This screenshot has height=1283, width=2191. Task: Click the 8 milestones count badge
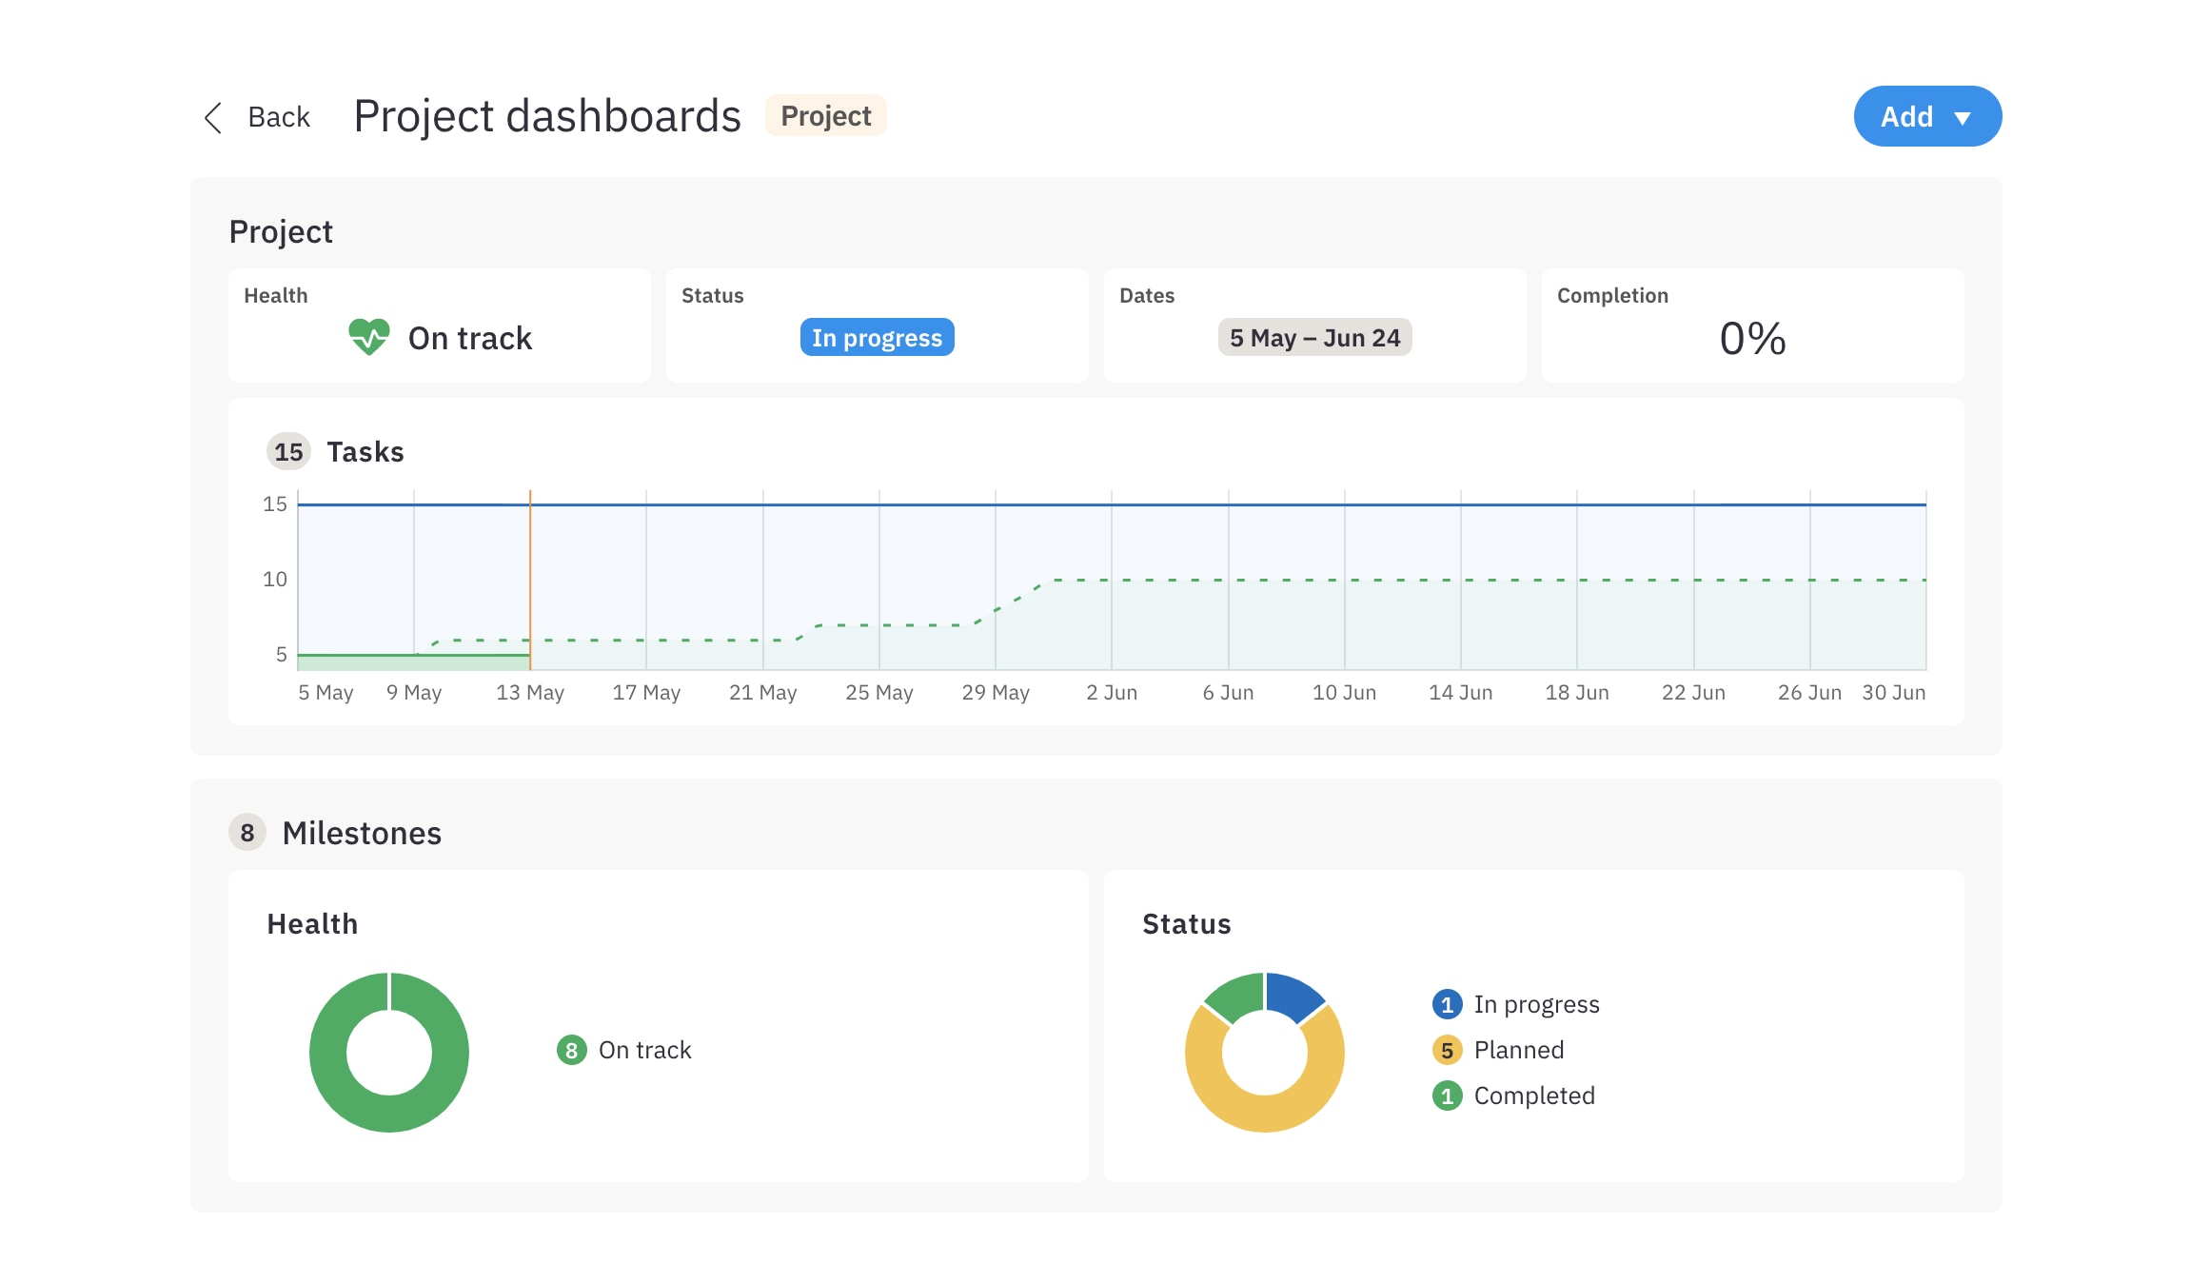[x=247, y=832]
